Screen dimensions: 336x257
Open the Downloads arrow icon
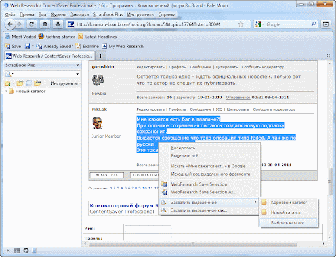click(58, 24)
